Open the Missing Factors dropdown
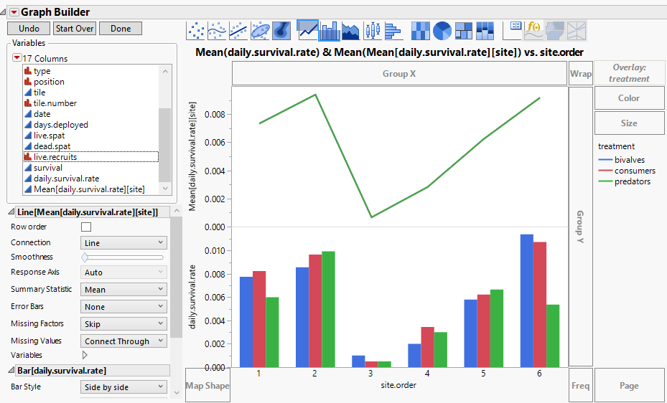 coord(123,324)
